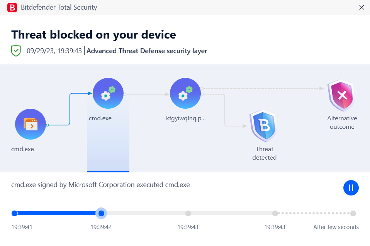The width and height of the screenshot is (370, 246).
Task: Click the Bitdefender red B logo
Action: coord(12,8)
